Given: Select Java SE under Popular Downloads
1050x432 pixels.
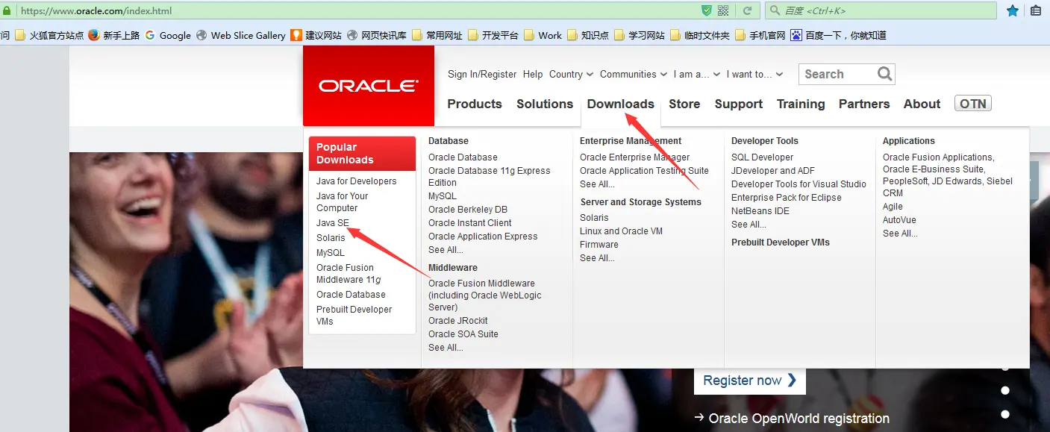Looking at the screenshot, I should coord(333,223).
